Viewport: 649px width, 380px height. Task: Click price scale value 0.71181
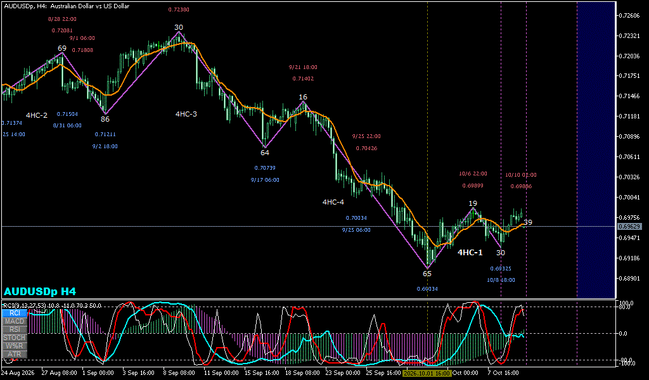point(629,116)
